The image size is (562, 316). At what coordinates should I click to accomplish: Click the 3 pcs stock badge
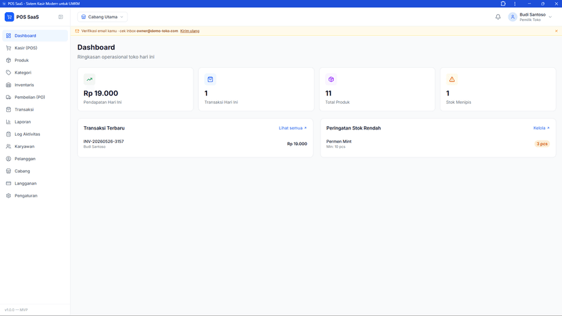click(x=542, y=144)
